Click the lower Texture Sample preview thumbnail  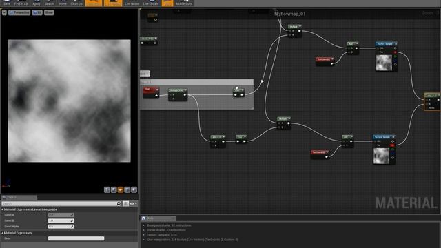[x=381, y=156]
